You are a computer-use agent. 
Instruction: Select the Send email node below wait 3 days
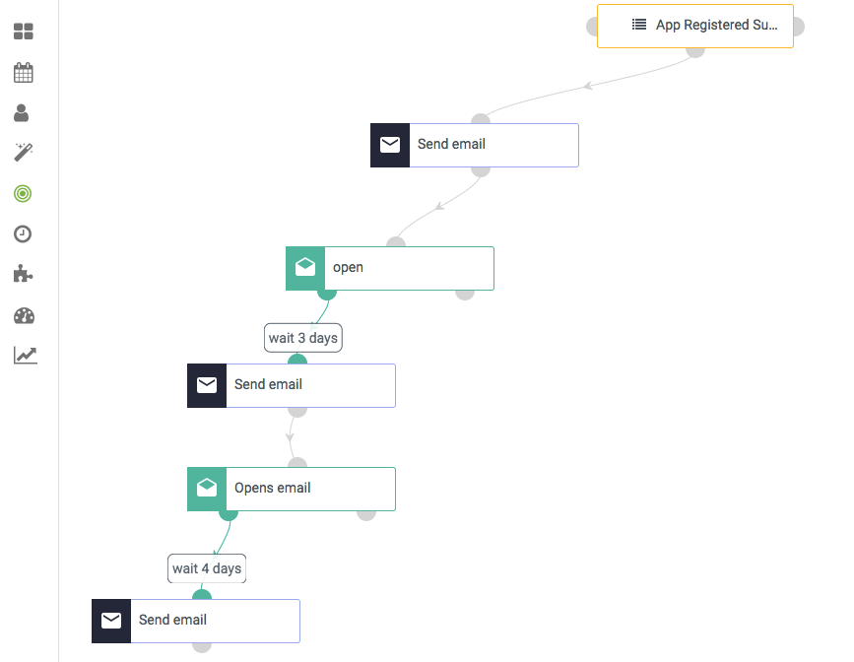[x=292, y=385]
